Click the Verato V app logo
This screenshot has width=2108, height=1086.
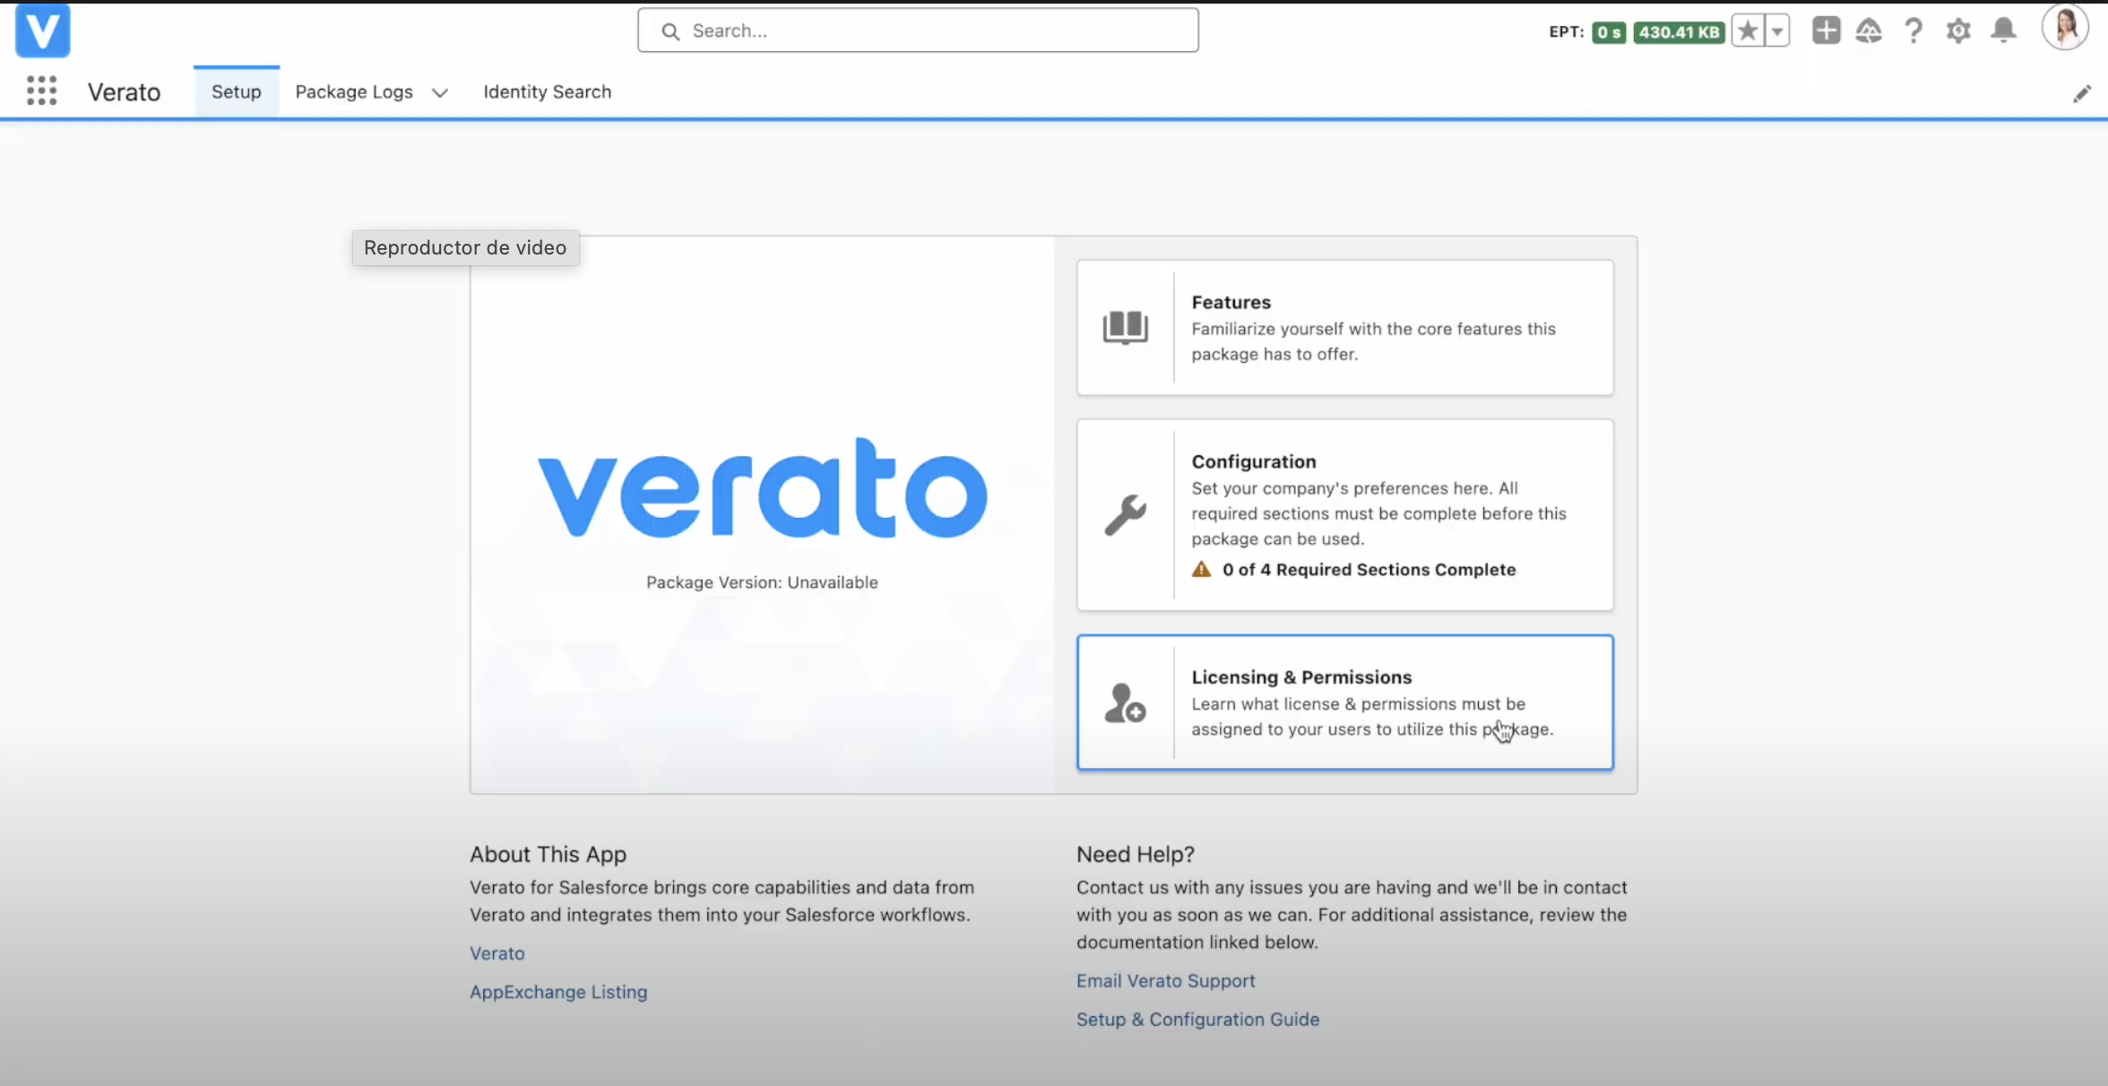[x=42, y=30]
